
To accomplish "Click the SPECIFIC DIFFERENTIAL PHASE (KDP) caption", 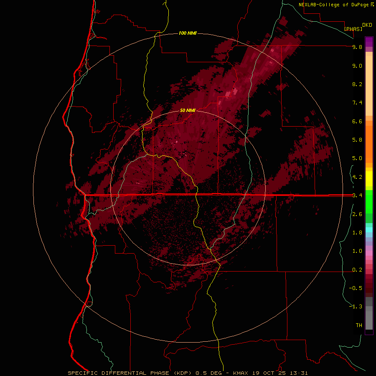I will (130, 373).
